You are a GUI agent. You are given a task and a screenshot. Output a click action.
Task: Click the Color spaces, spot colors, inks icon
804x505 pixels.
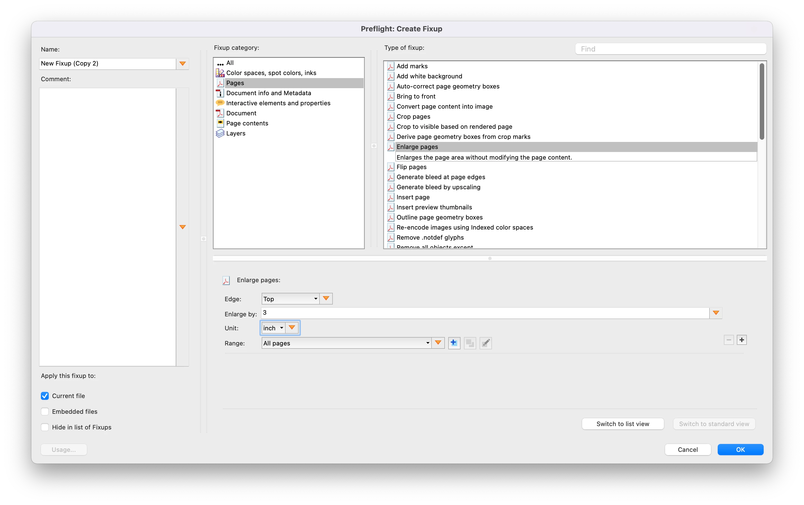tap(220, 73)
